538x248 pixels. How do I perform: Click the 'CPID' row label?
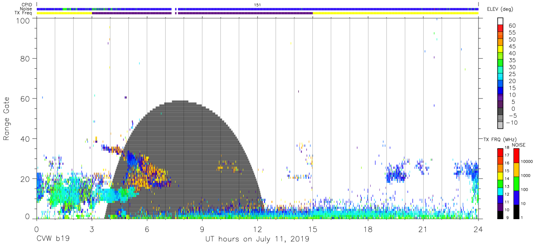point(27,4)
